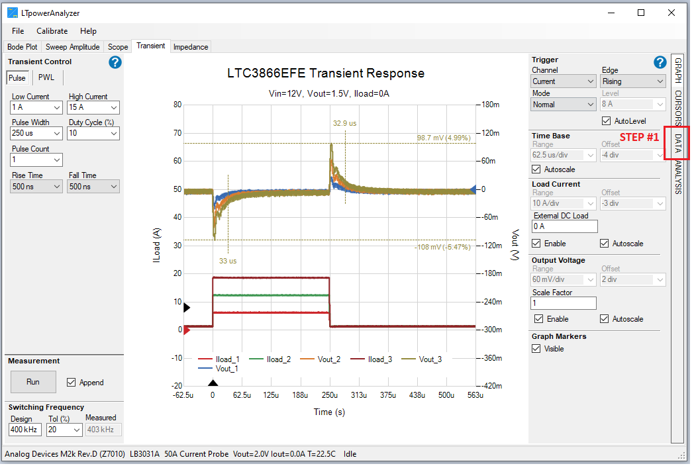Click the Transient Control help icon

(x=115, y=62)
